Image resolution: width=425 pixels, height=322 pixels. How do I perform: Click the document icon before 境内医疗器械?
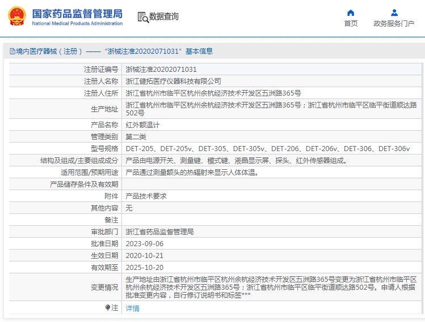tap(12, 51)
